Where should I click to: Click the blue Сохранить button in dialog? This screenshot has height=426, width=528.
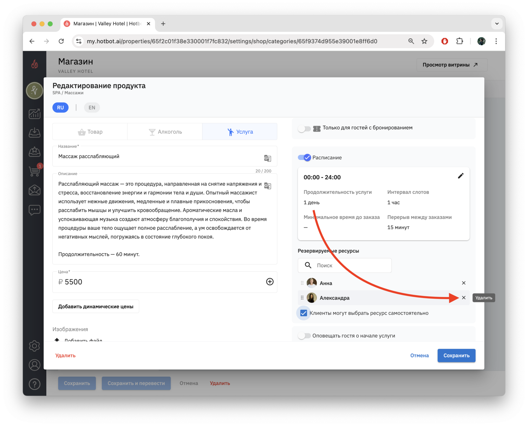point(456,356)
